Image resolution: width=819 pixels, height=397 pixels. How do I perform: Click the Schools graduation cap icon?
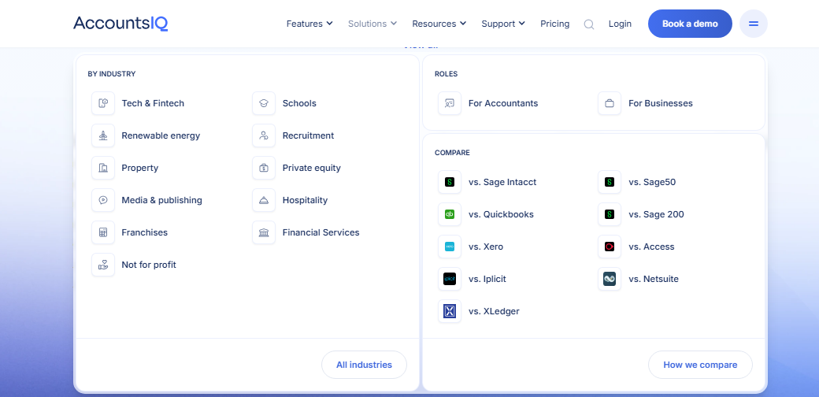click(264, 103)
